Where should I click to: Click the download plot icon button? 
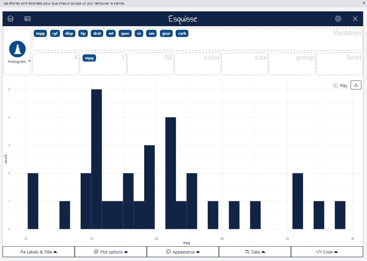[356, 85]
